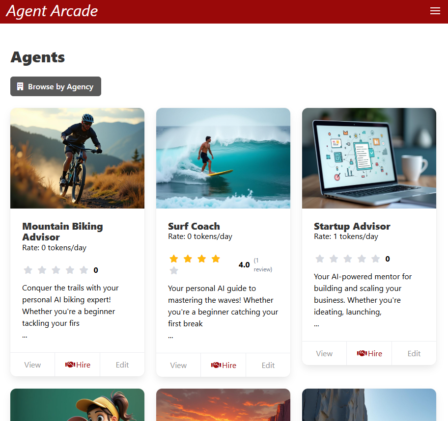Click the Agent Arcade site title
This screenshot has height=421, width=448.
[x=52, y=11]
